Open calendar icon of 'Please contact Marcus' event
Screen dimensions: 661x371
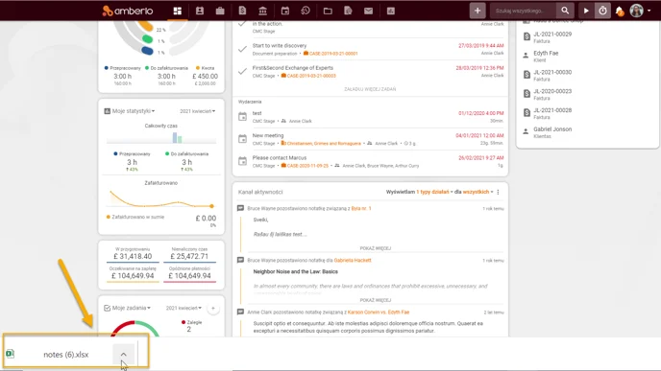pyautogui.click(x=242, y=161)
